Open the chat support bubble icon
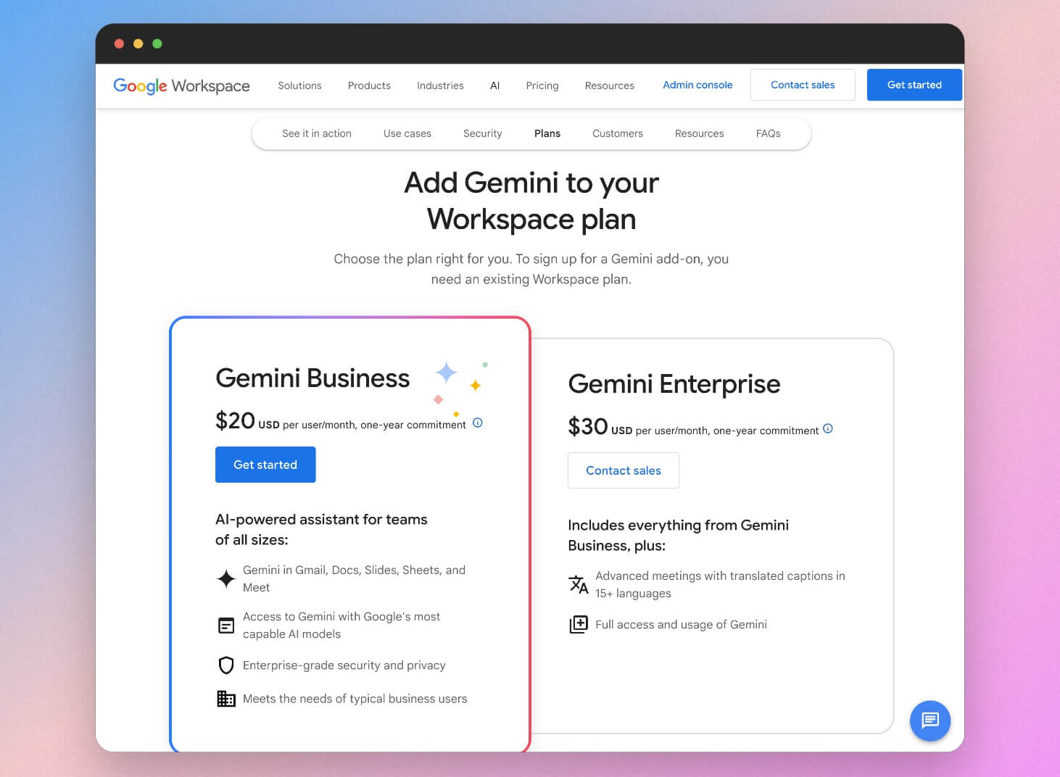This screenshot has width=1060, height=777. click(x=930, y=721)
